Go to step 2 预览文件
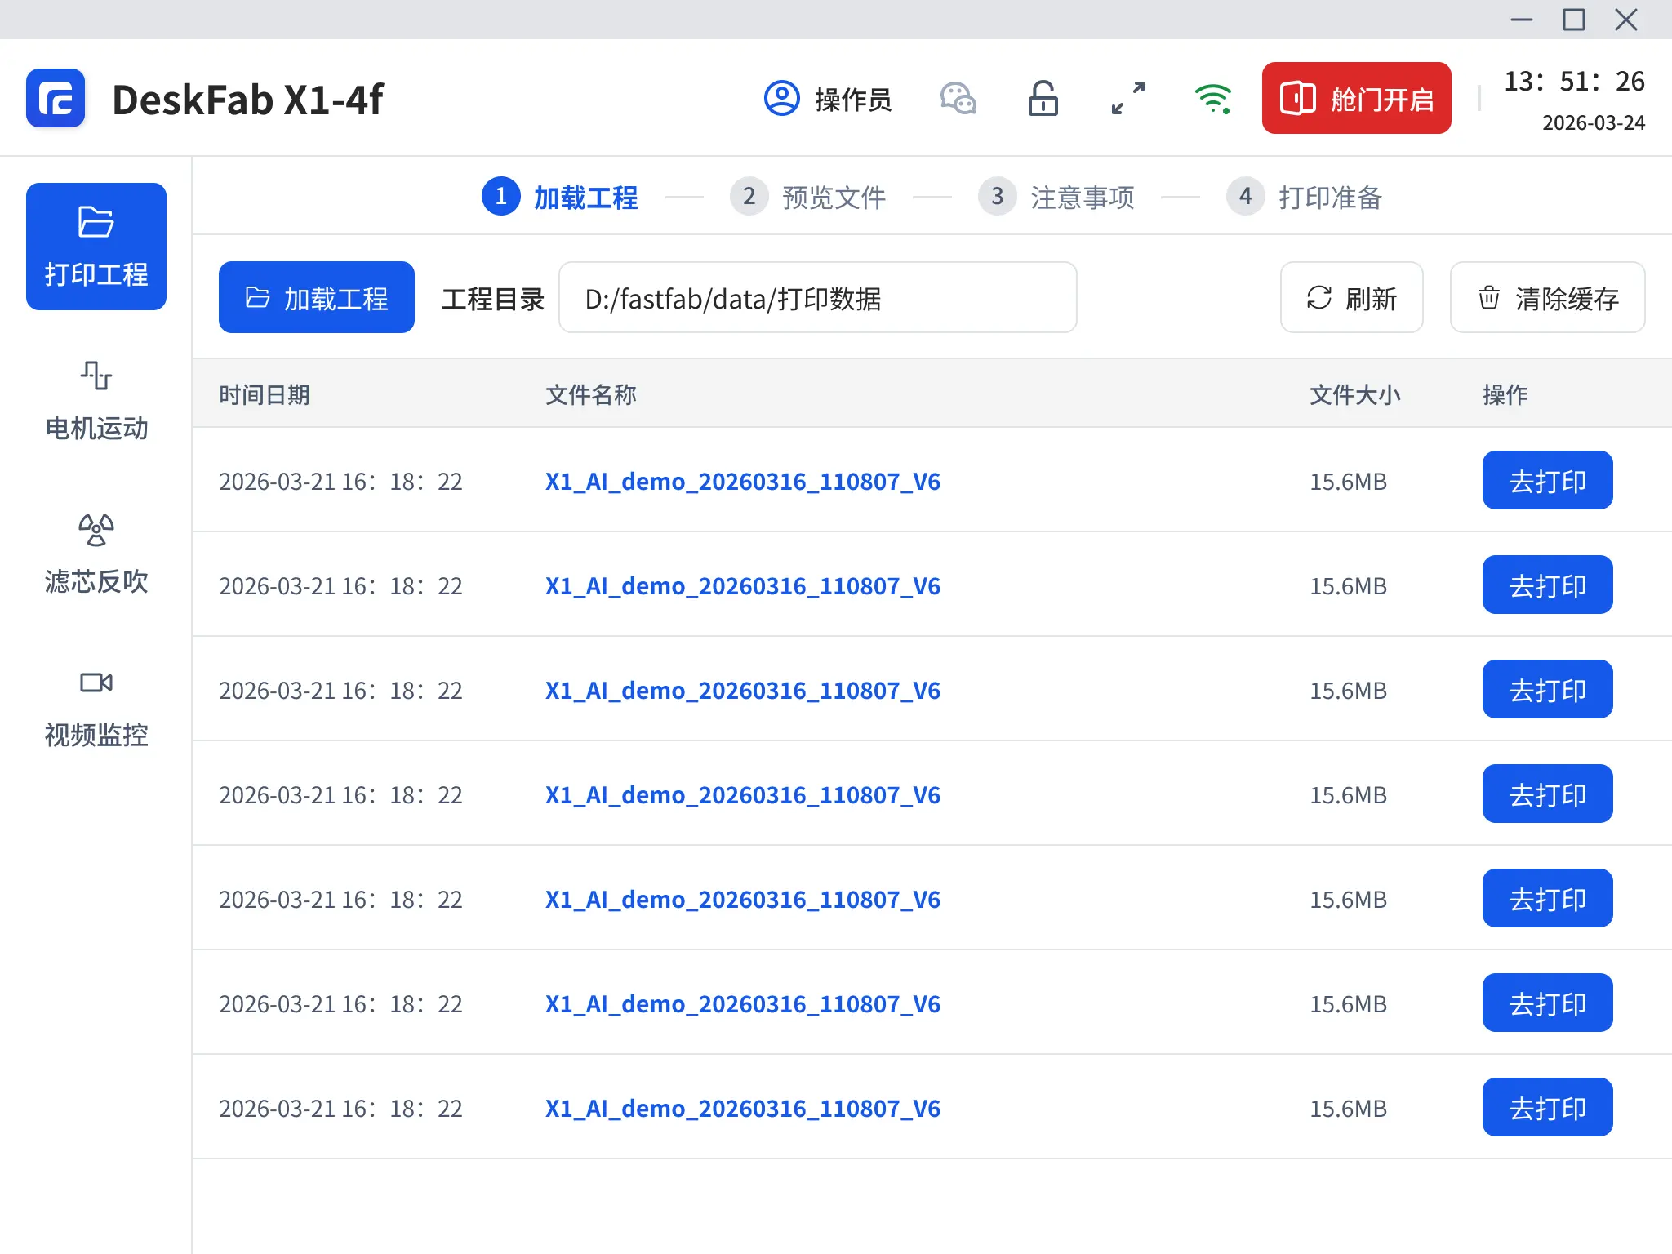Screen dimensions: 1672x1254 [x=808, y=197]
